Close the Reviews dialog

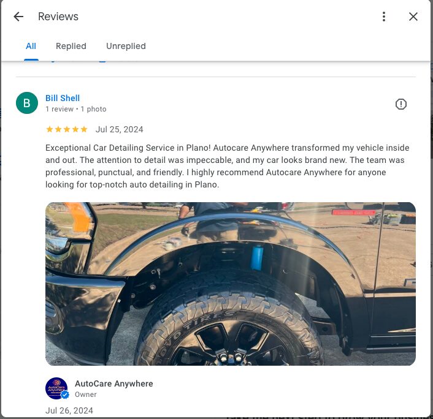pyautogui.click(x=413, y=17)
